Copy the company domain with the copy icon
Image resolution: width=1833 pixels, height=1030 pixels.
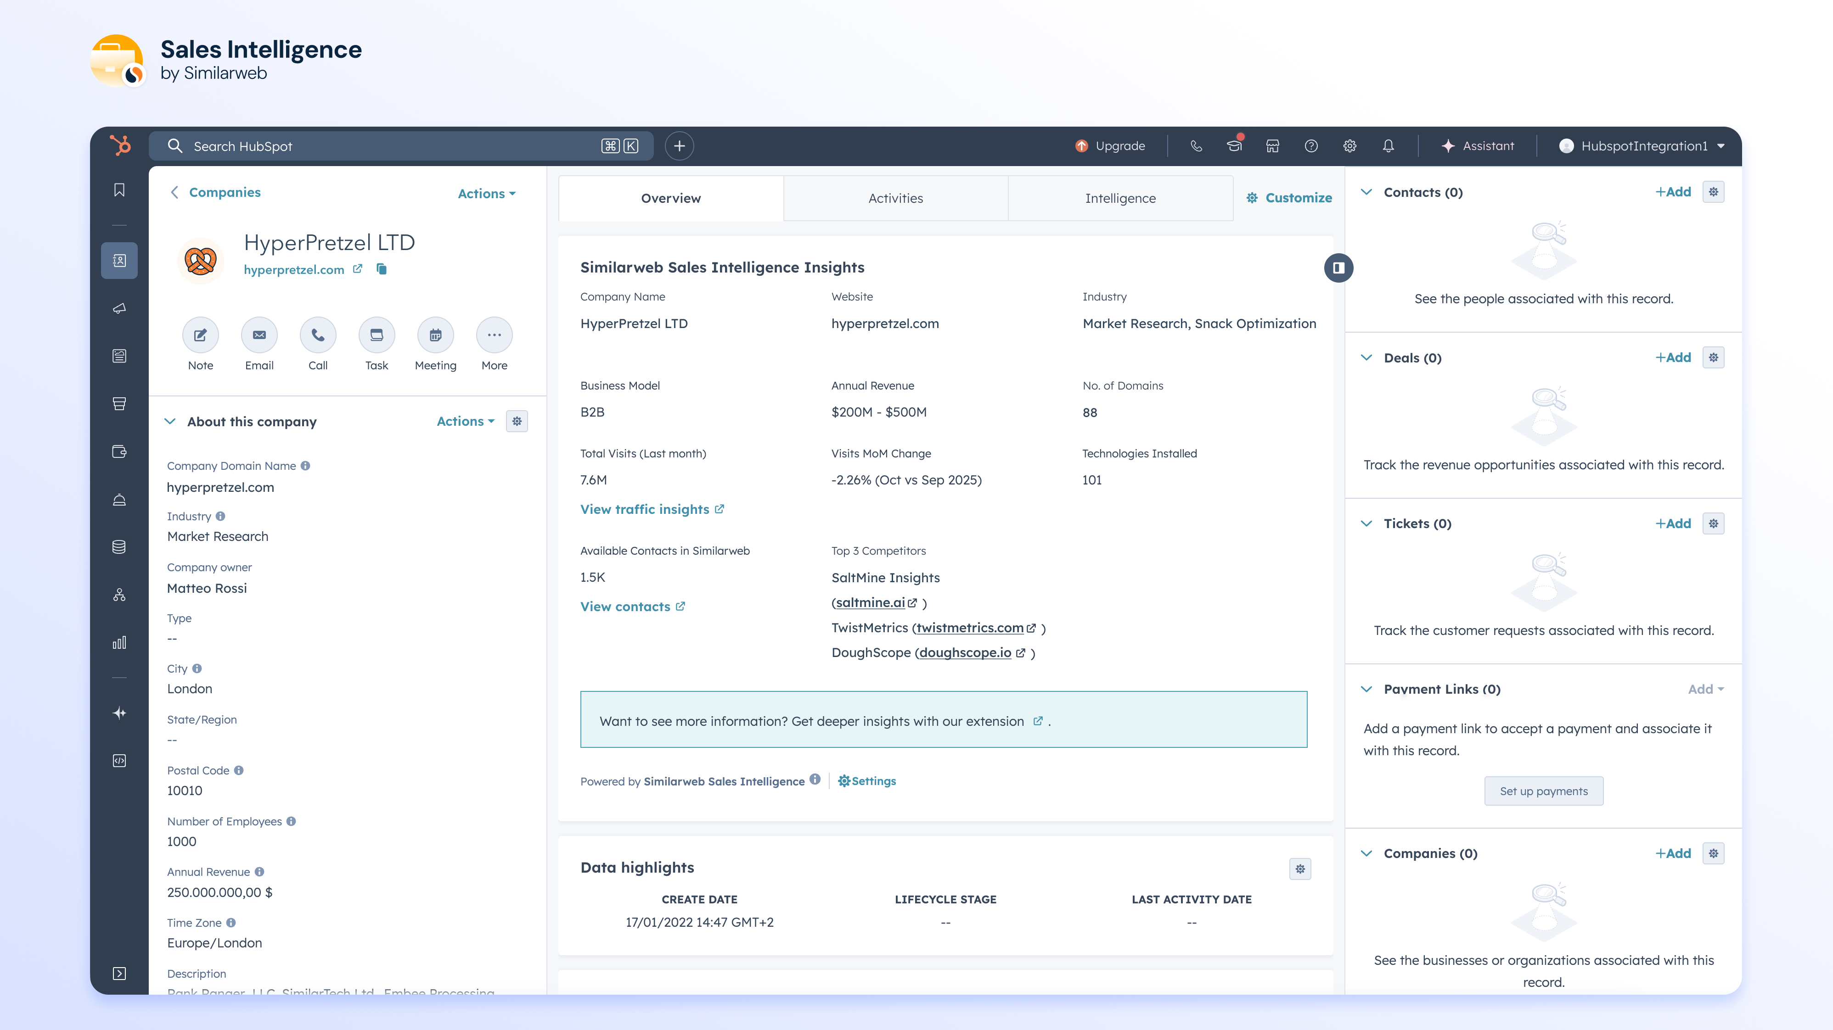click(382, 269)
